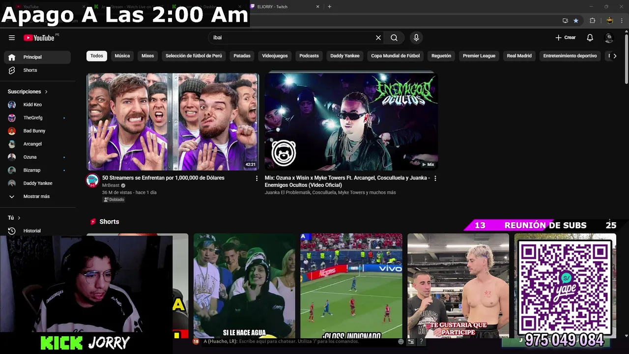The height and width of the screenshot is (354, 629).
Task: Click the chat help question mark icon
Action: click(421, 341)
